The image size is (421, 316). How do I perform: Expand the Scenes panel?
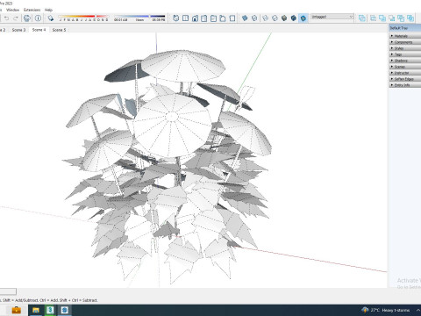click(x=405, y=67)
